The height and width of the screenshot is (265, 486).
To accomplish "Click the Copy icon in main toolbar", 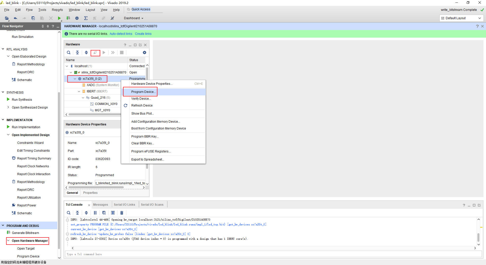I will pos(33,18).
